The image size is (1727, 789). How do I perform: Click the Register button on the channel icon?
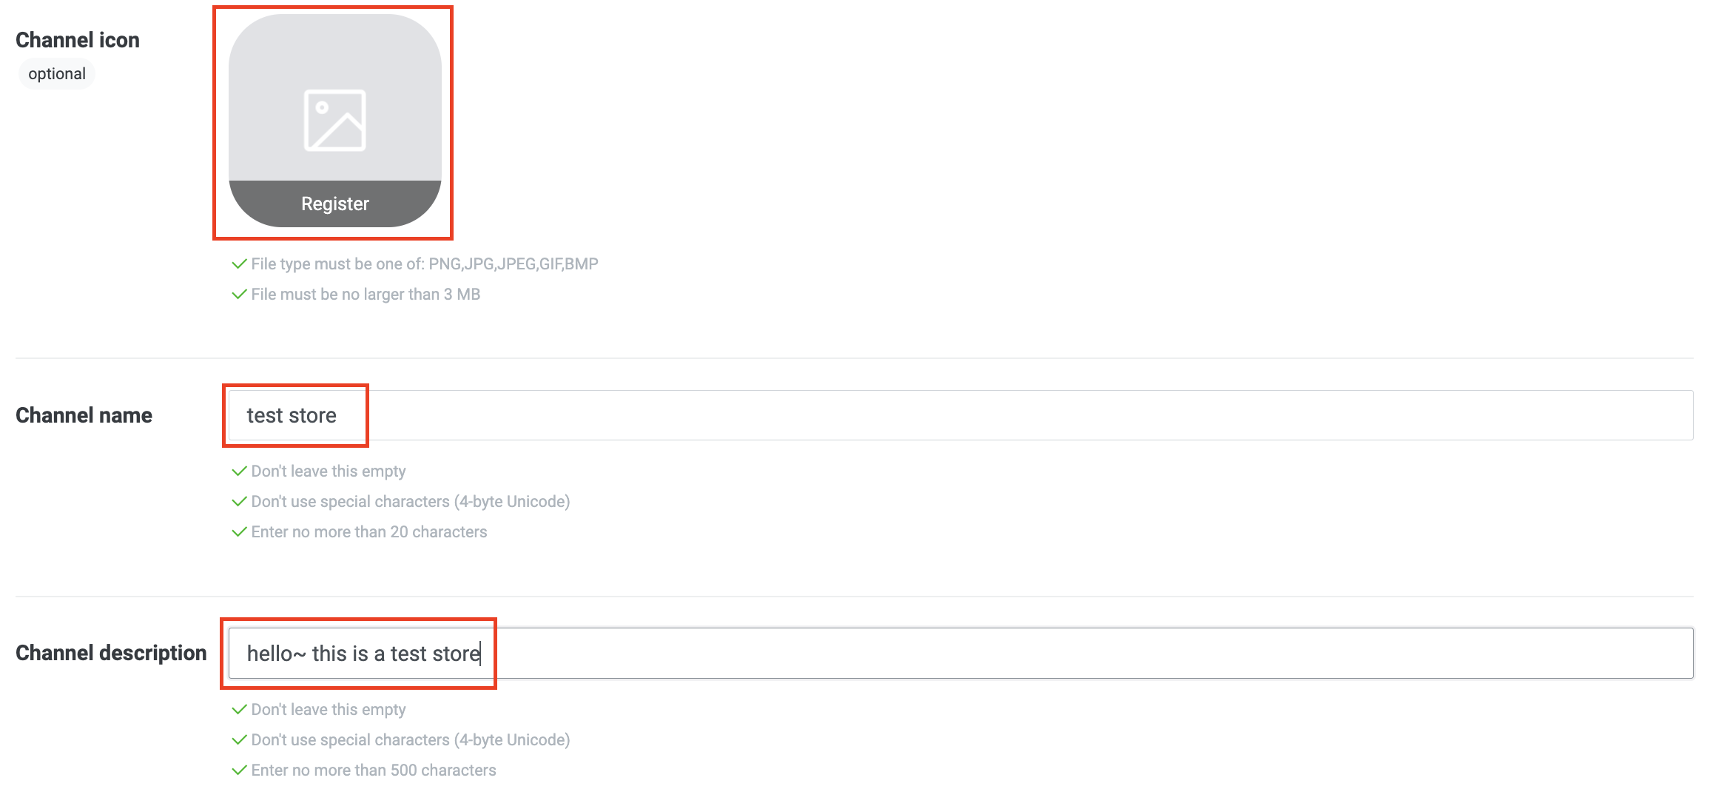point(334,204)
